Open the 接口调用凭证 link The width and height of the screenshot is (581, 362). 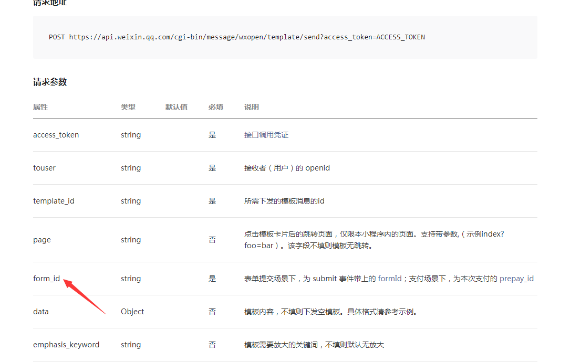click(x=266, y=135)
